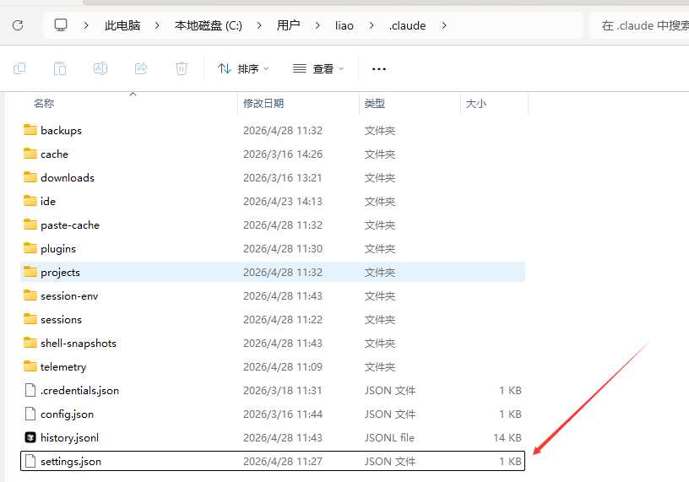This screenshot has height=482, width=689.
Task: Click the refresh icon in address bar
Action: pos(16,25)
